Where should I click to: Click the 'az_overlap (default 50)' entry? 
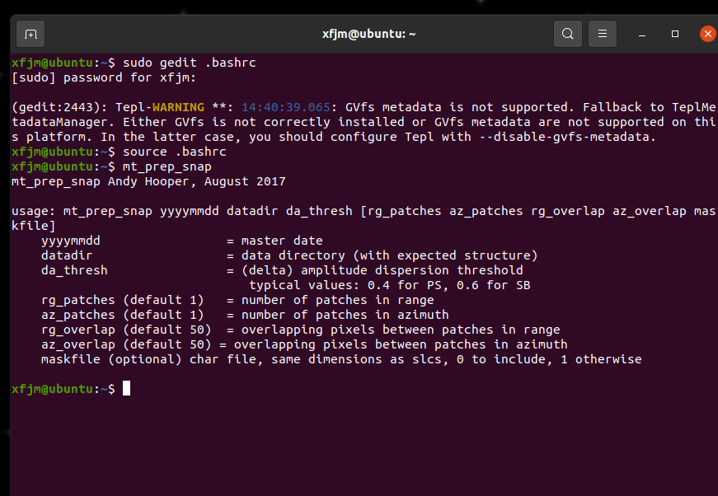126,344
